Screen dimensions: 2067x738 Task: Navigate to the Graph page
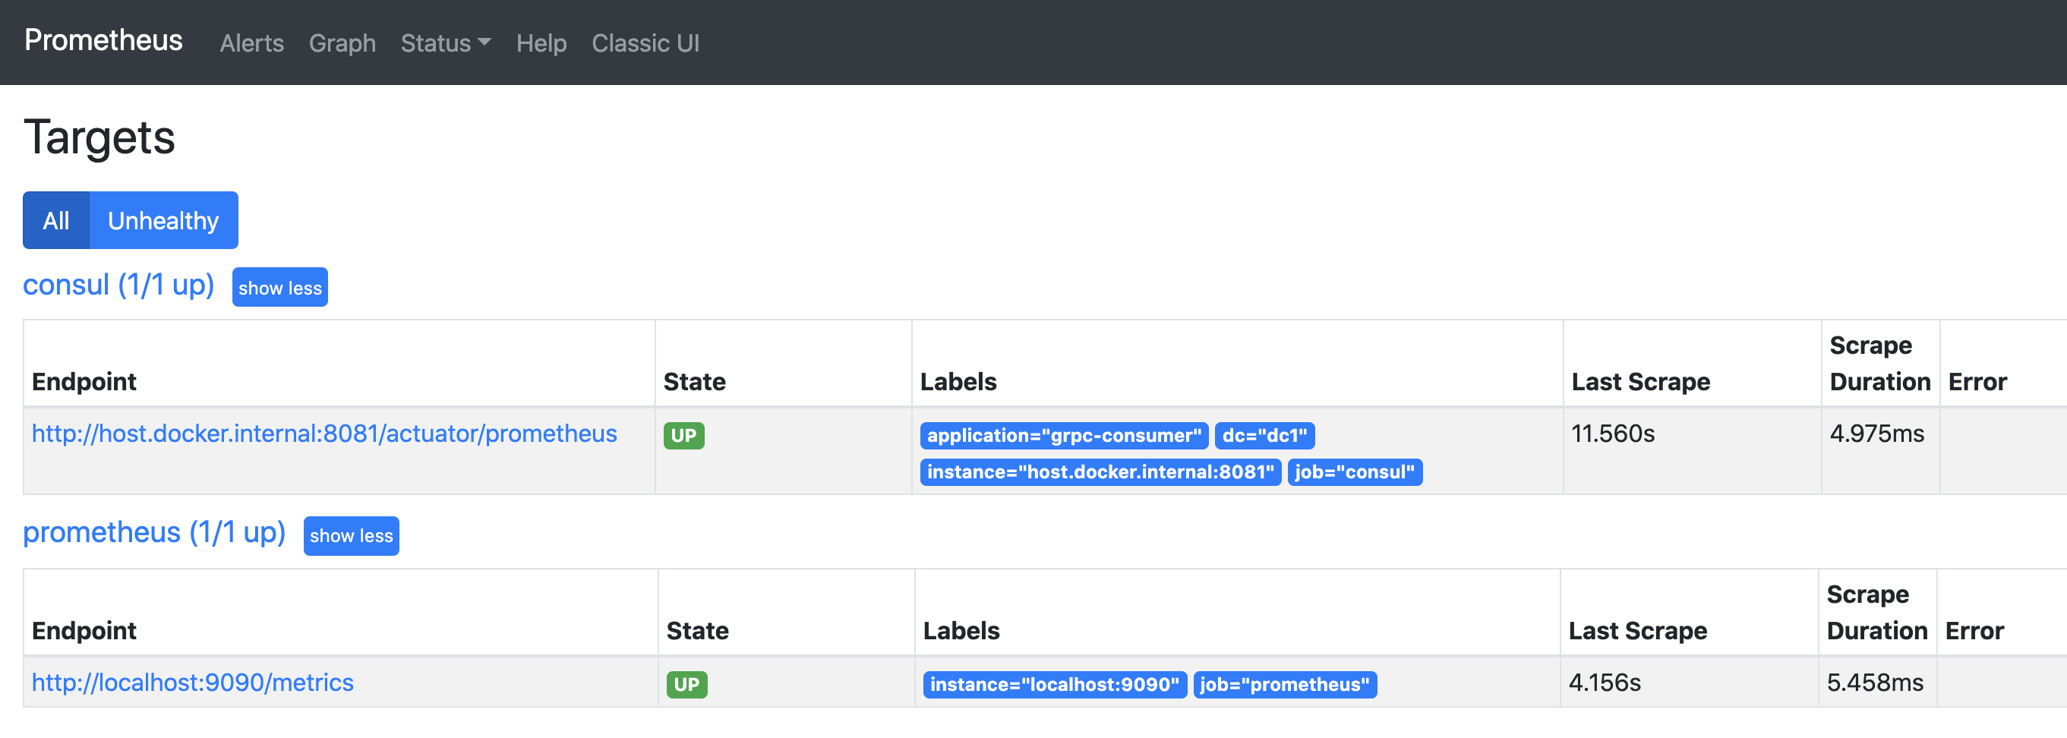click(x=342, y=43)
